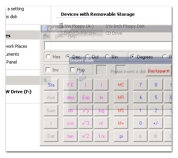Click the log button
The height and width of the screenshot is (158, 178).
[101, 110]
